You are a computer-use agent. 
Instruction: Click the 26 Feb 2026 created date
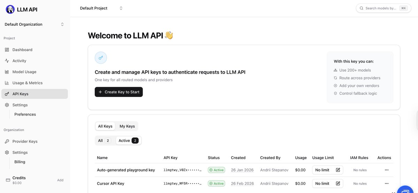point(242,184)
